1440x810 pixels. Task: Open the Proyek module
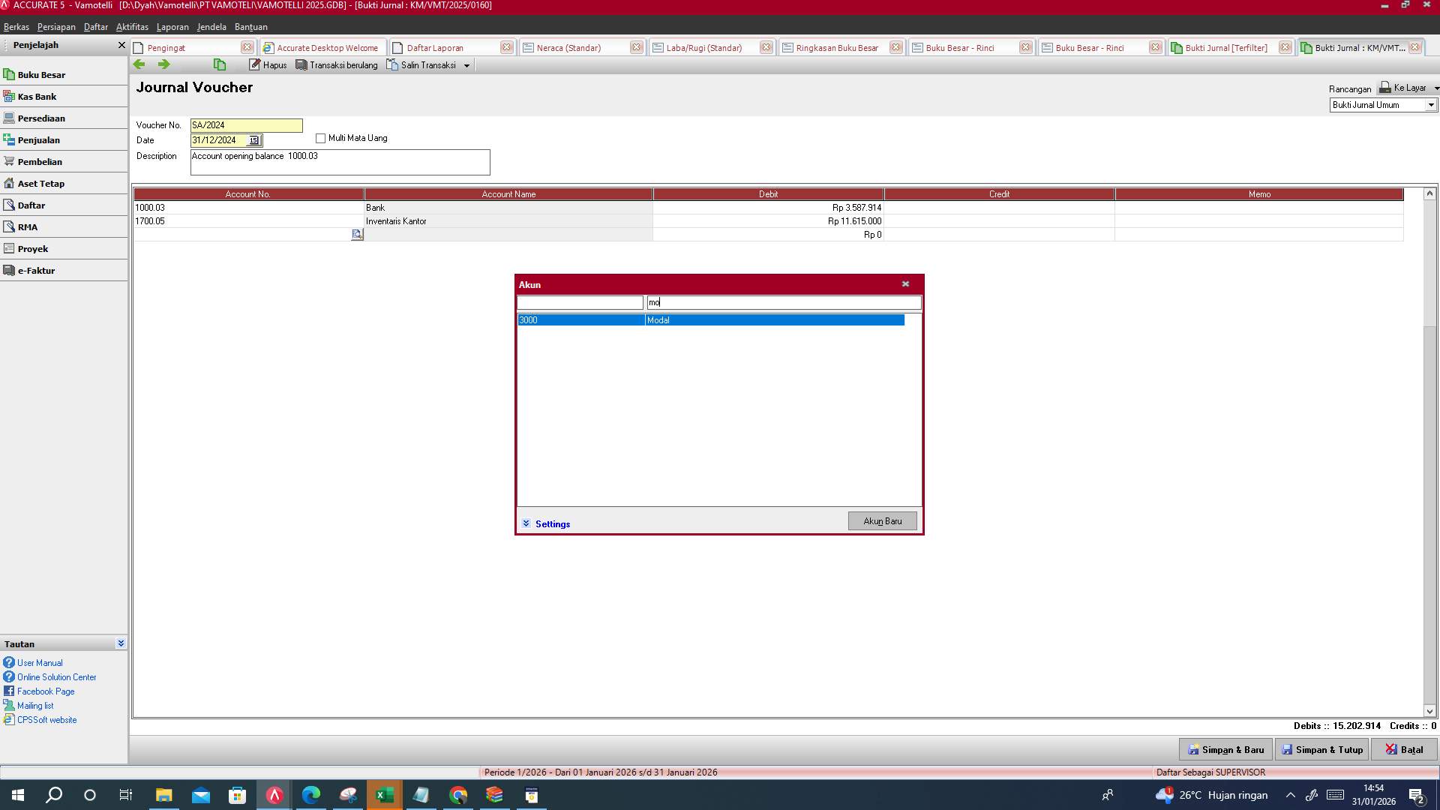click(32, 248)
